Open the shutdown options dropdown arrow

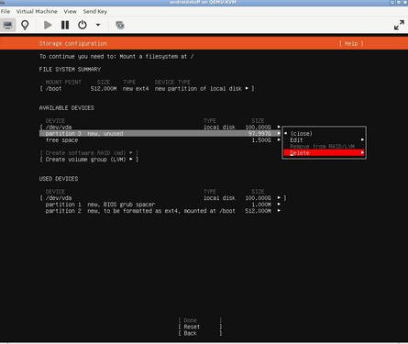pyautogui.click(x=98, y=25)
